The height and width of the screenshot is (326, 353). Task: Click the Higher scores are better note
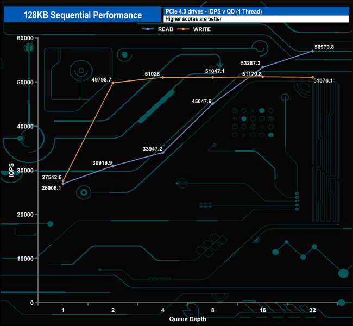[193, 19]
